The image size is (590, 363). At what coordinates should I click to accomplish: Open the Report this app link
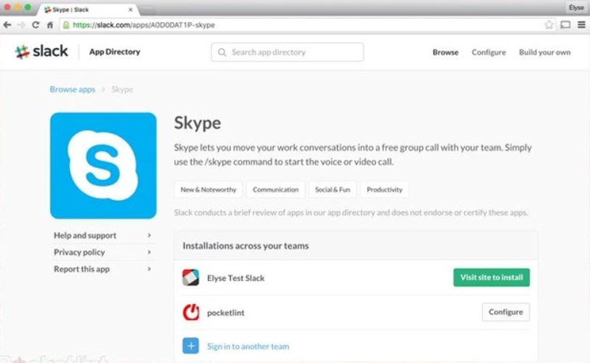pos(82,269)
